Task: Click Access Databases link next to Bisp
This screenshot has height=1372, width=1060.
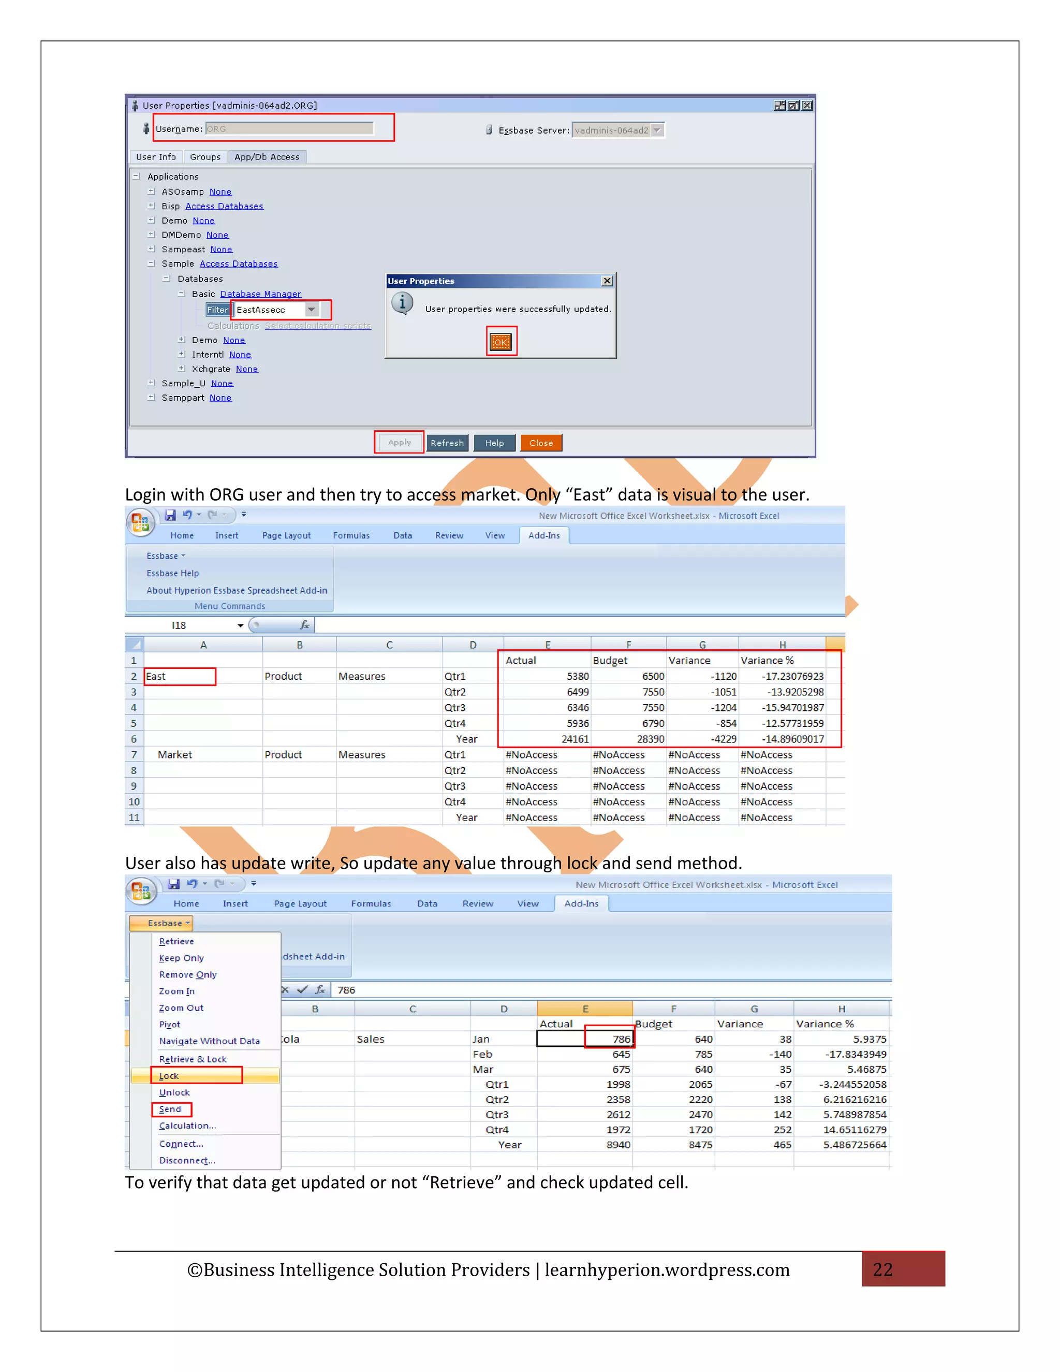Action: [224, 206]
